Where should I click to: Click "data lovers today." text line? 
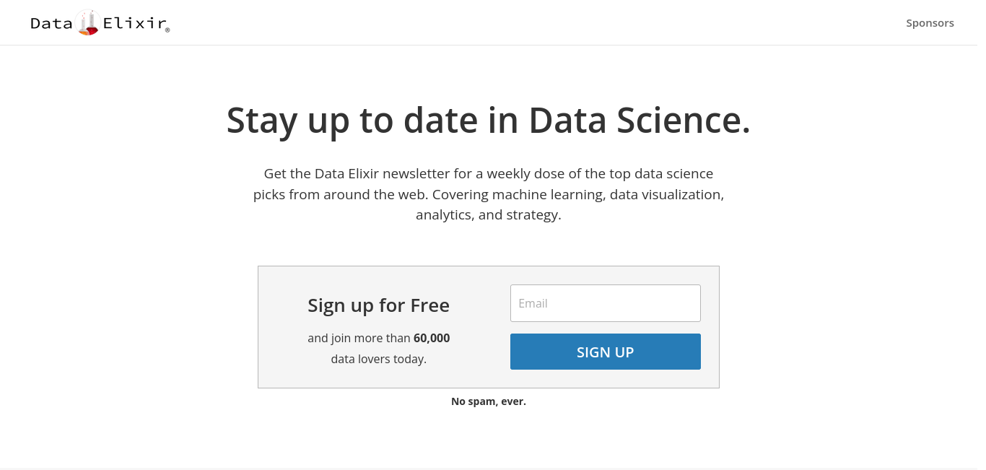[379, 359]
